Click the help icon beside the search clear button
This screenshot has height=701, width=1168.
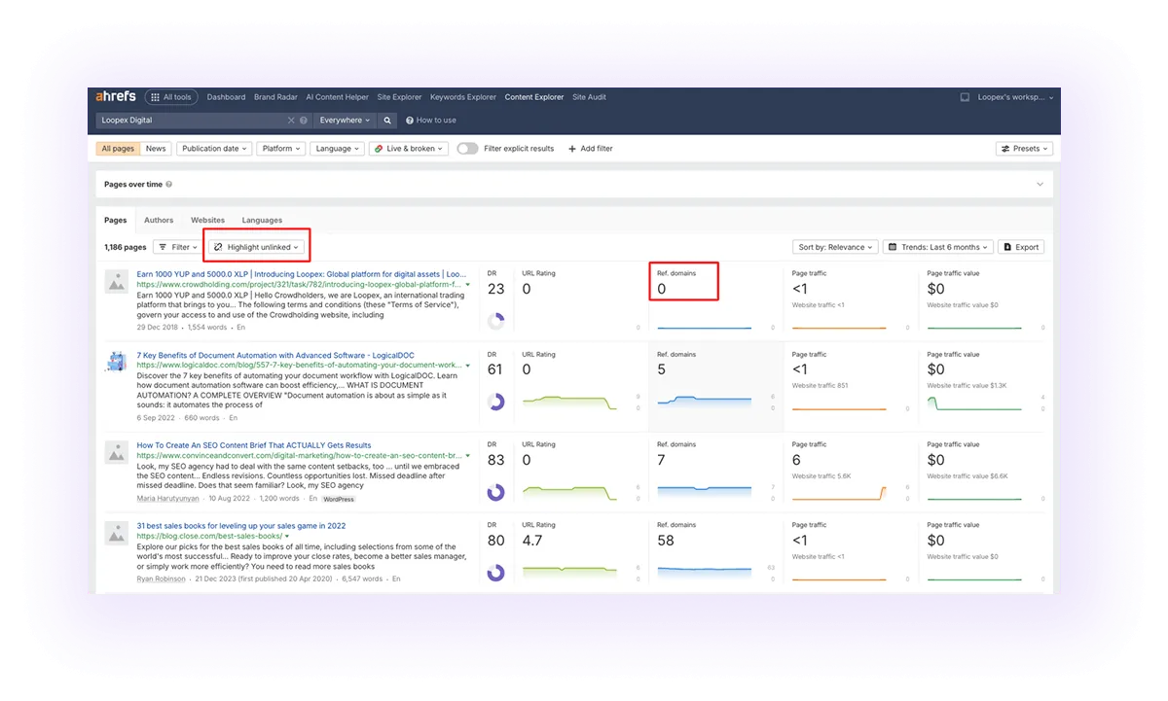click(304, 121)
